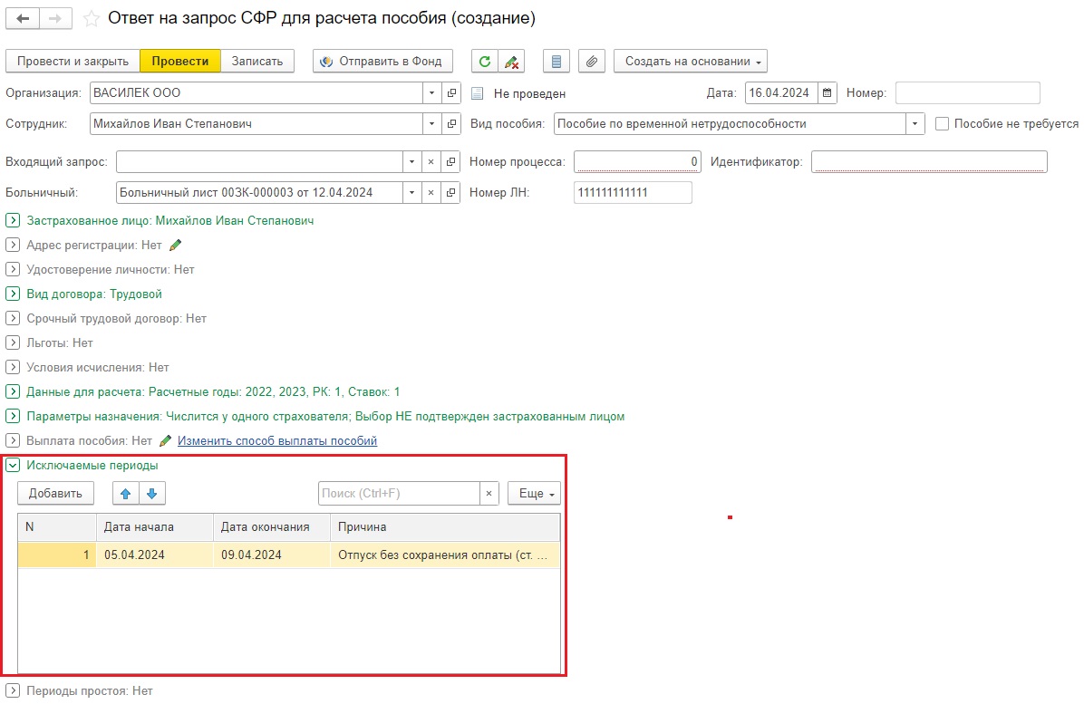Click Добавить to add an excluded period
Image resolution: width=1084 pixels, height=704 pixels.
[x=55, y=493]
